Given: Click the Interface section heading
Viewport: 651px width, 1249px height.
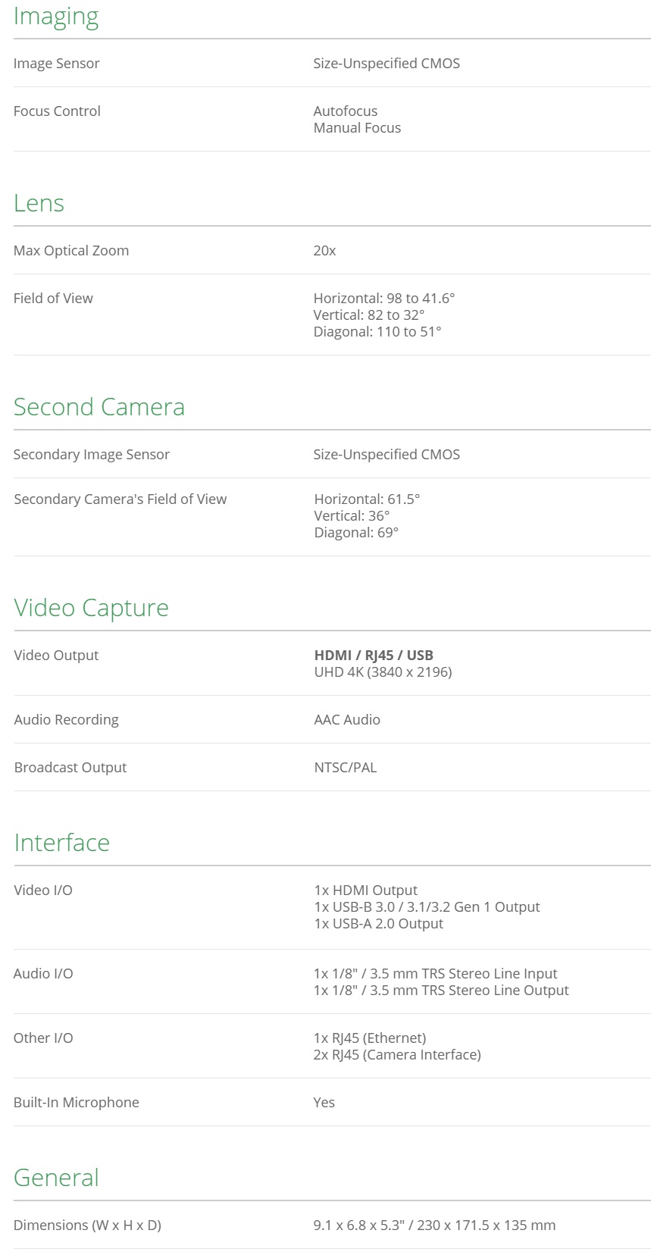Looking at the screenshot, I should (x=62, y=843).
